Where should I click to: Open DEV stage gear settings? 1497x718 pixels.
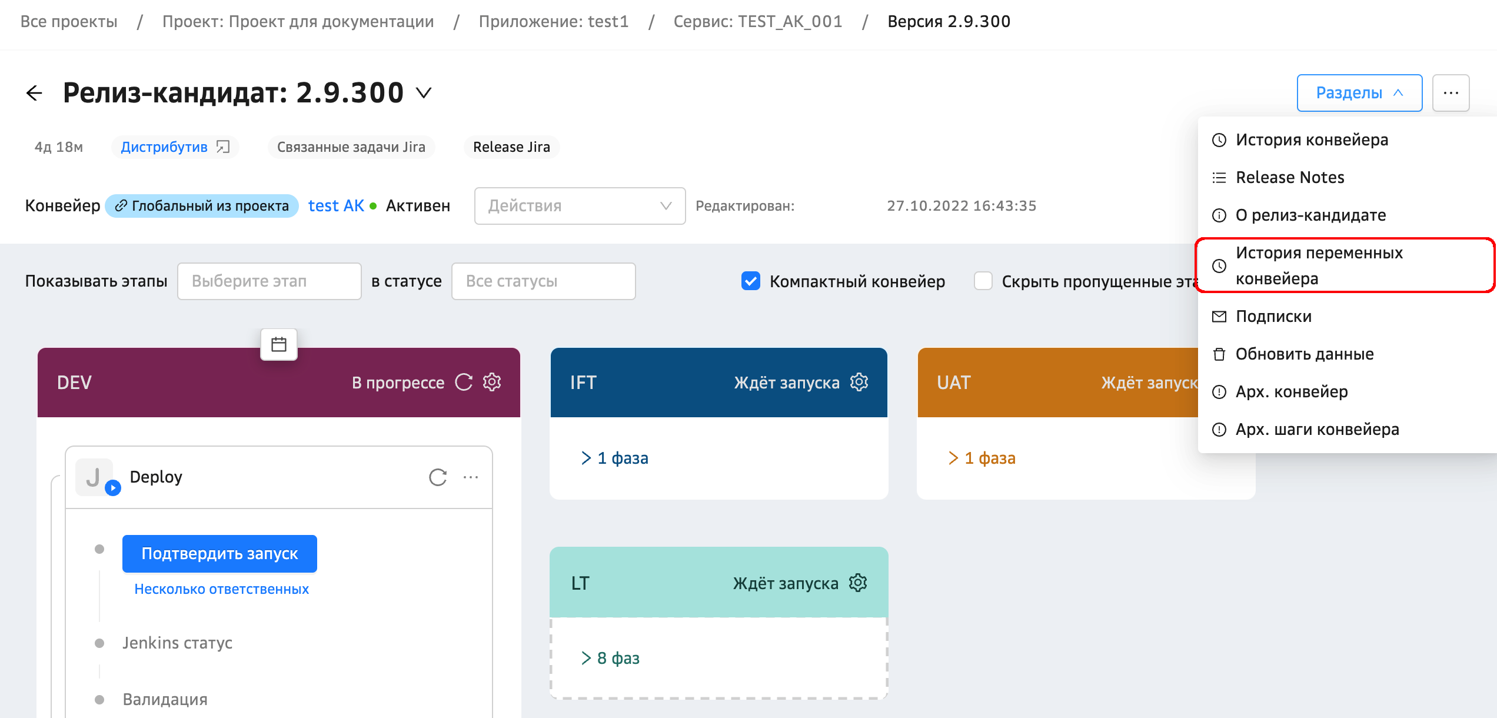(492, 383)
